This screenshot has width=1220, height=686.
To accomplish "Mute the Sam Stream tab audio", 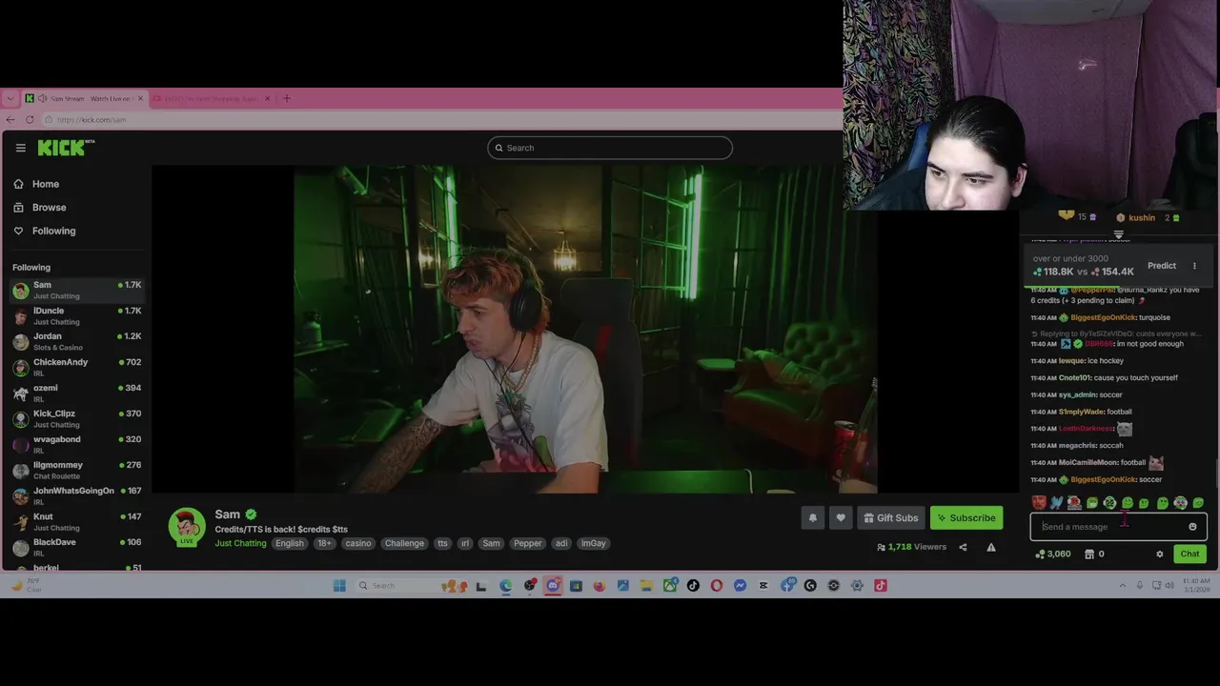I will coord(42,98).
